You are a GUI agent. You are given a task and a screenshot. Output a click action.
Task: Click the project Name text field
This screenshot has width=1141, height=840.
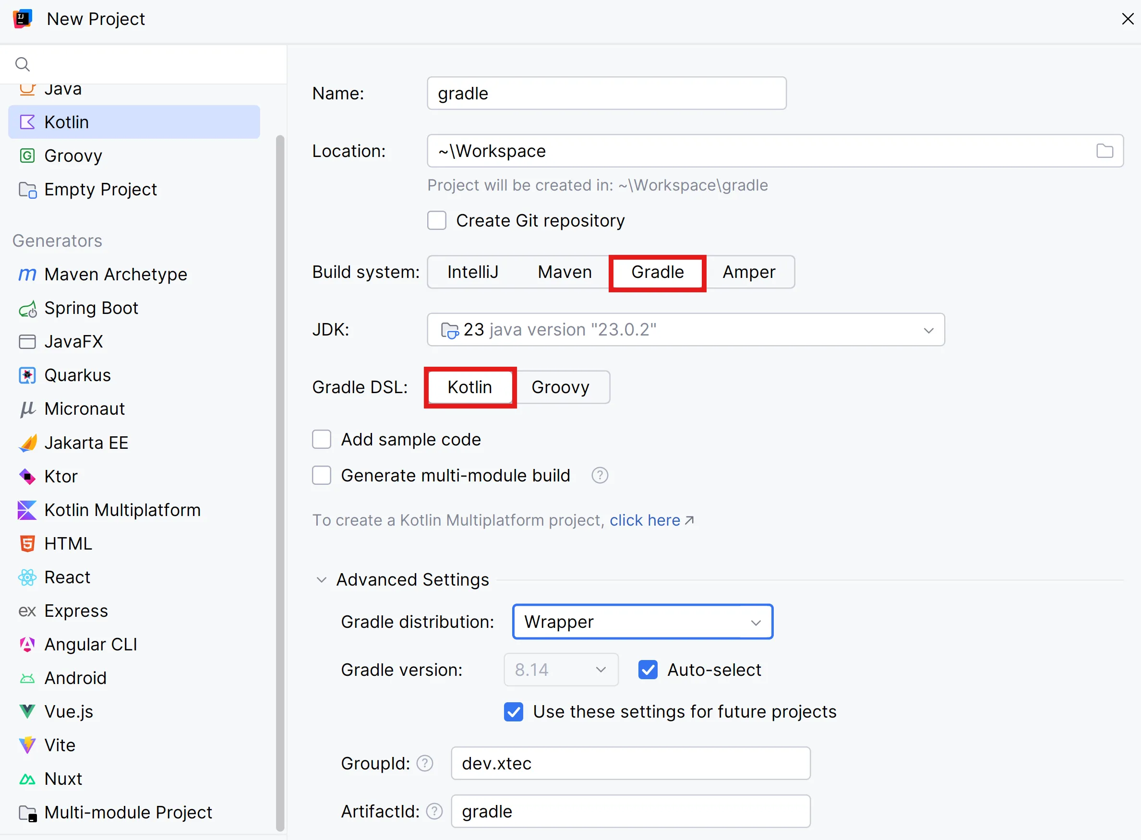606,94
